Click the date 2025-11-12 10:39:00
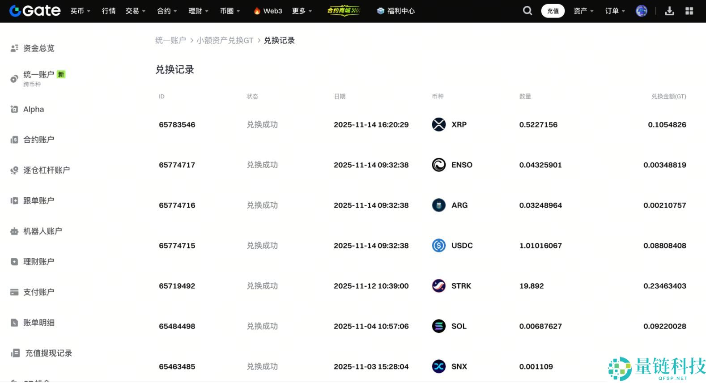706x383 pixels. click(371, 285)
